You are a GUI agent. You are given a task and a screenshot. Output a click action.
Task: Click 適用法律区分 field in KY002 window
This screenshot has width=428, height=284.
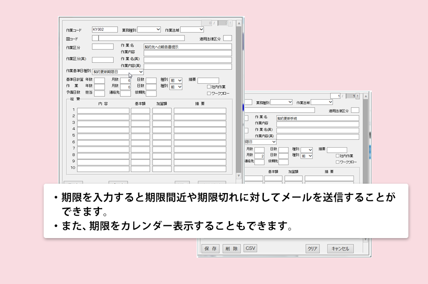coord(227,38)
